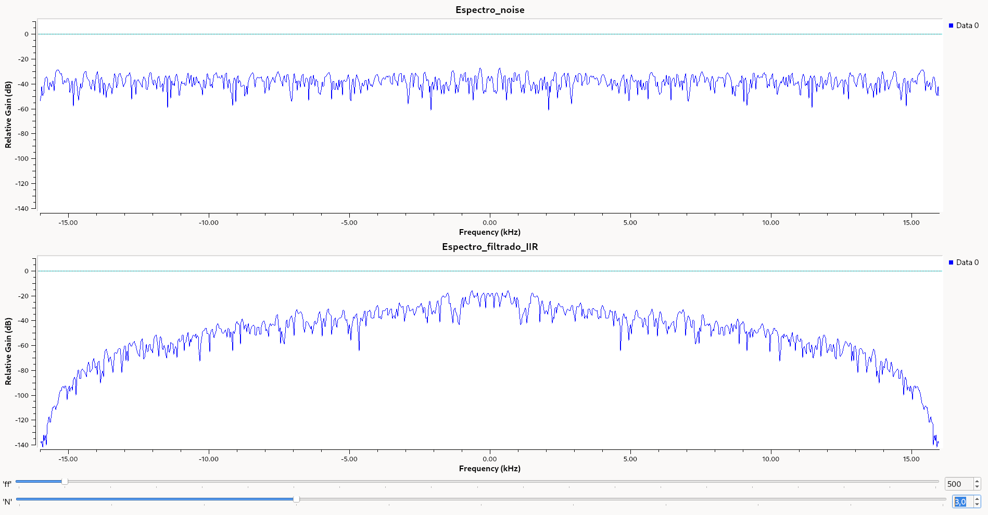The height and width of the screenshot is (515, 988).
Task: Toggle Data 0 legend in Espectro_noise plot
Action: [964, 26]
